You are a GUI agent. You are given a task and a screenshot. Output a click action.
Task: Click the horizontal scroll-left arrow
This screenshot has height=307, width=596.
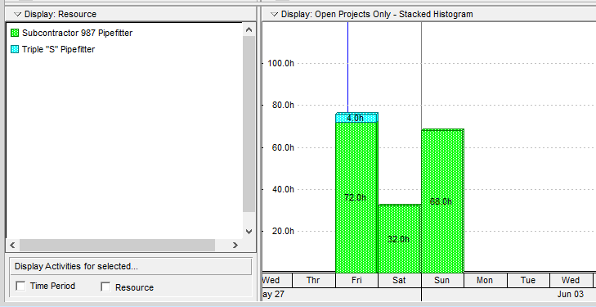[12, 246]
